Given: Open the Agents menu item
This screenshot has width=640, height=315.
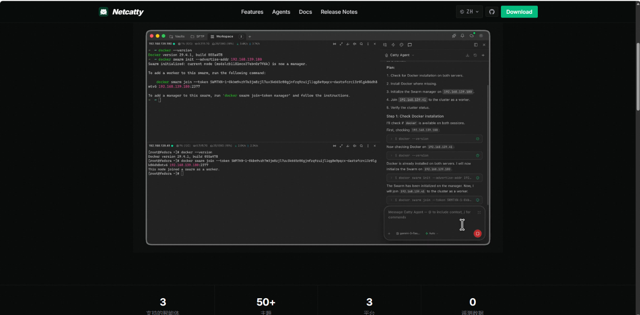Looking at the screenshot, I should (x=281, y=12).
